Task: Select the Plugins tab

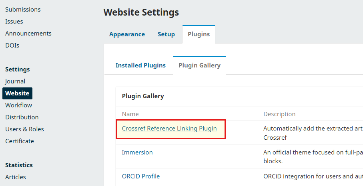Action: 199,34
